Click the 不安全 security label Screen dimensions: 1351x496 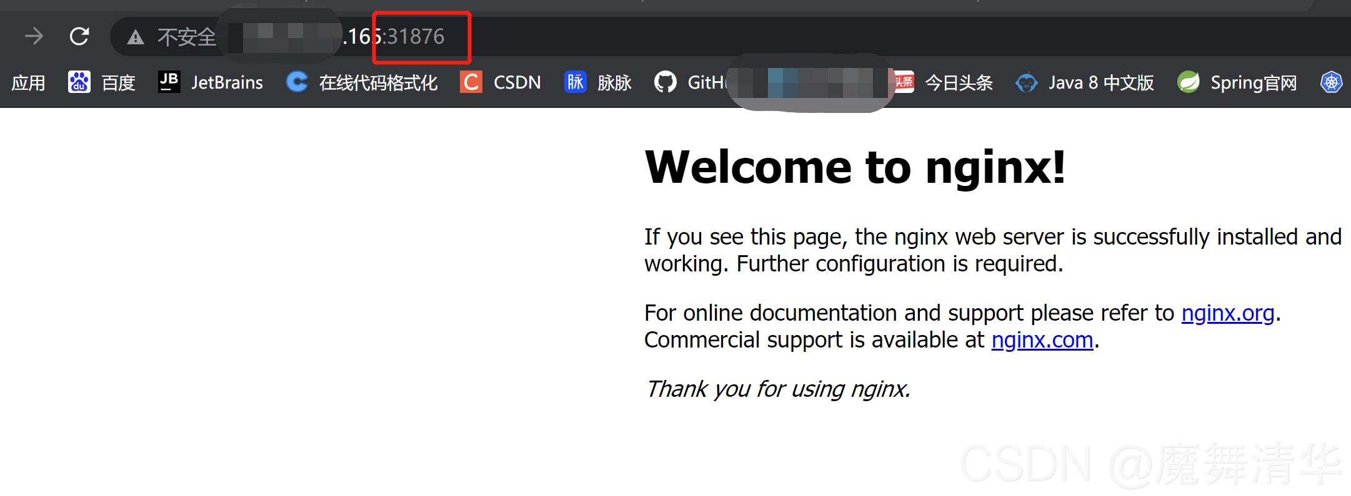tap(186, 37)
